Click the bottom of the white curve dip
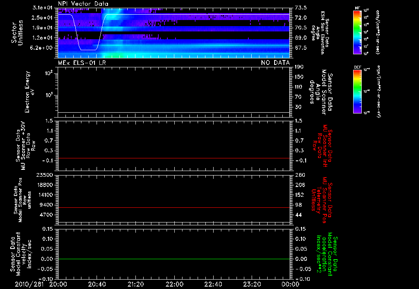 coord(88,50)
